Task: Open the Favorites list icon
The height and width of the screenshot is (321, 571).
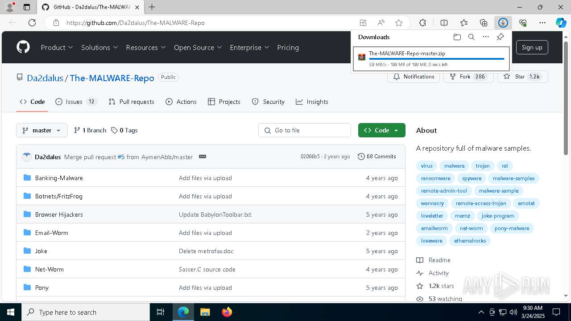Action: click(464, 23)
